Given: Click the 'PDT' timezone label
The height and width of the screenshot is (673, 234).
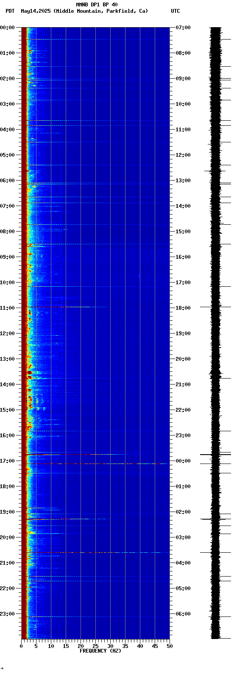Looking at the screenshot, I should [10, 11].
